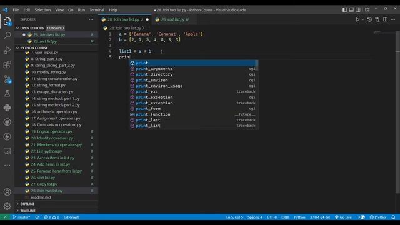Open the GitHub view in activity bar
The width and height of the screenshot is (400, 225).
(7, 122)
